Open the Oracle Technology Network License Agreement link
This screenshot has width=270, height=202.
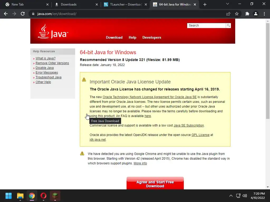pos(150,97)
